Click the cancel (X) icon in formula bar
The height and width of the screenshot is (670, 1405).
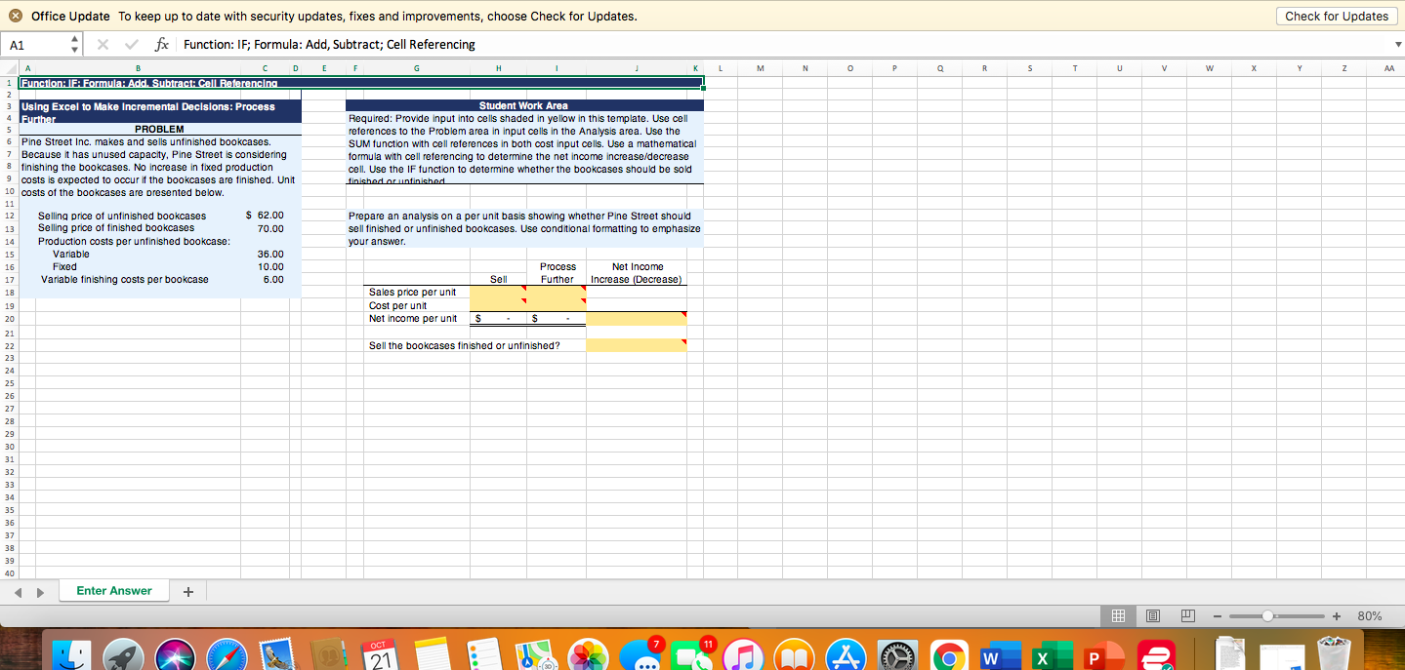pyautogui.click(x=102, y=44)
